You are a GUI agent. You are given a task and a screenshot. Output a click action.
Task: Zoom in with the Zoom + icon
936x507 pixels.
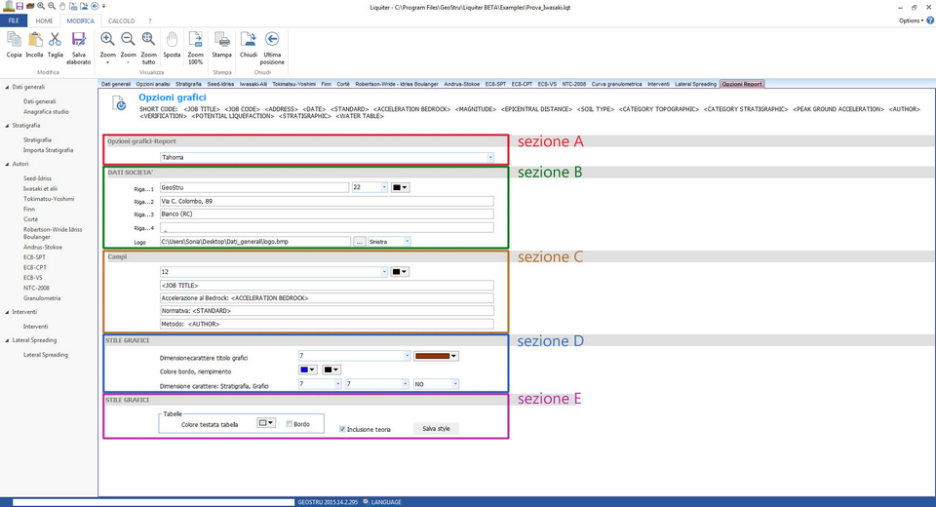(107, 39)
